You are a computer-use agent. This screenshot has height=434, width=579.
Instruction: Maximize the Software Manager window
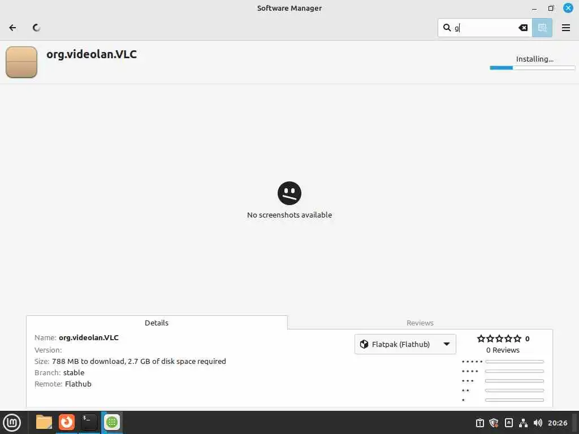point(551,8)
